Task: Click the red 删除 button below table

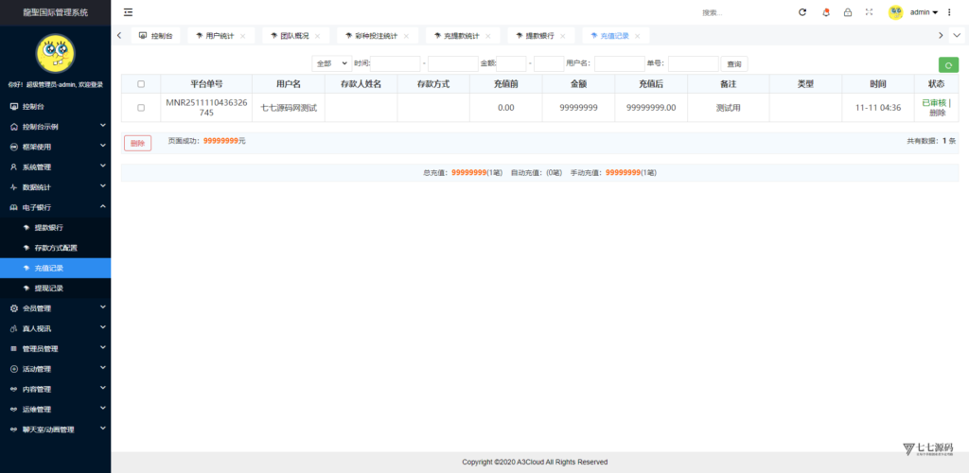Action: (x=137, y=143)
